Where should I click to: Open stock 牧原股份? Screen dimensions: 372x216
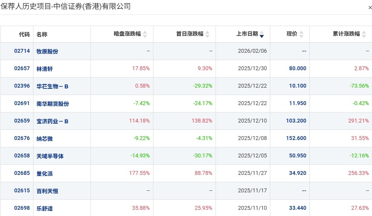click(47, 52)
